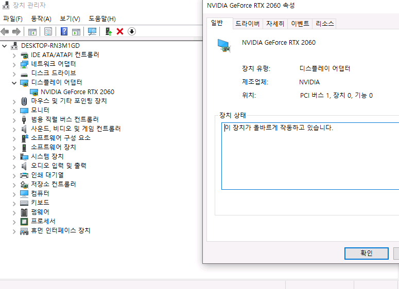Image resolution: width=399 pixels, height=289 pixels.
Task: Click the 네트워크 어댑터 icon
Action: pyautogui.click(x=24, y=64)
